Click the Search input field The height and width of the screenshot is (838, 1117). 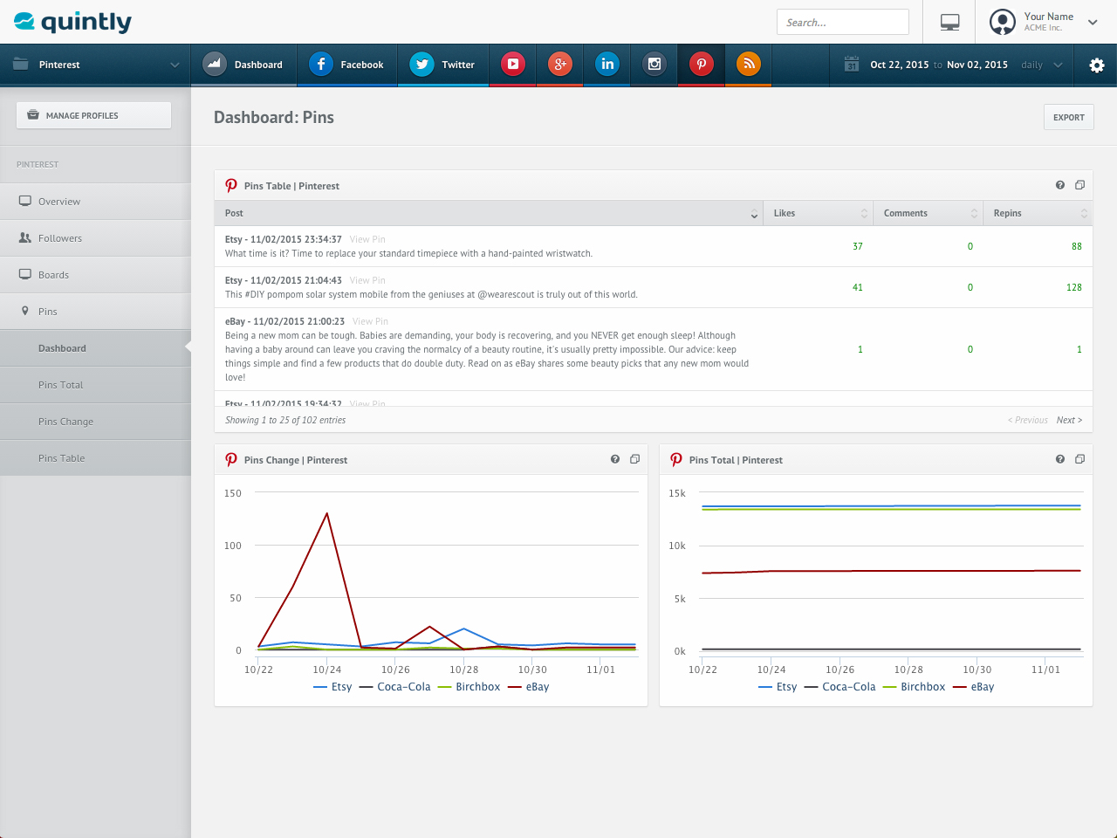coord(842,22)
